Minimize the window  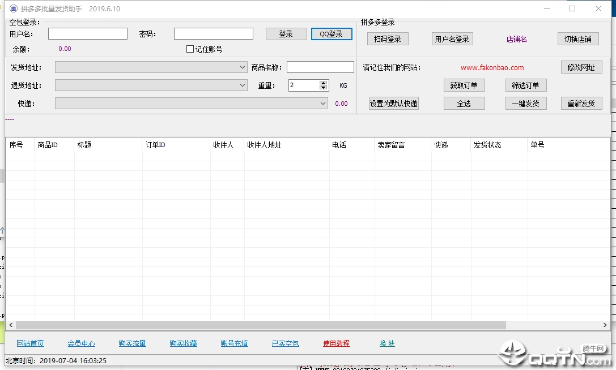[546, 8]
